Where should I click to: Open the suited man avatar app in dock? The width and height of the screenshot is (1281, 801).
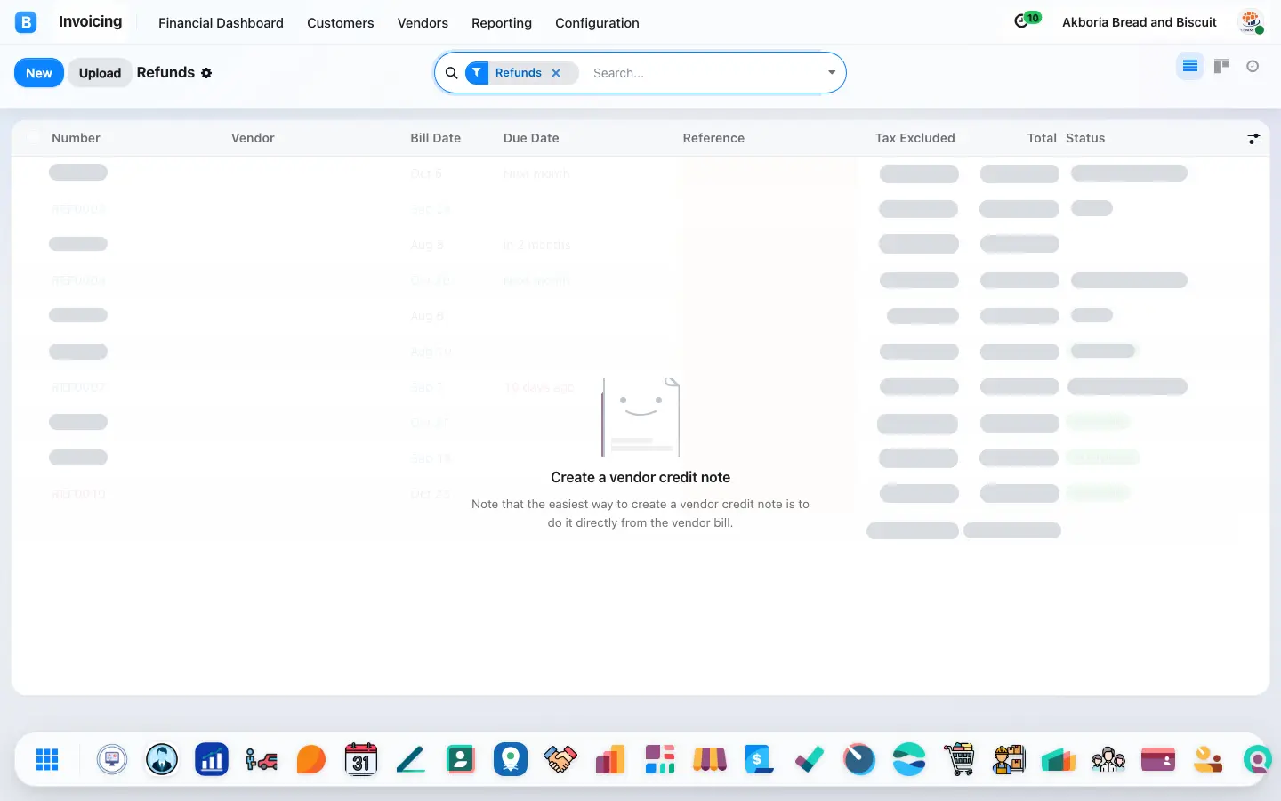click(162, 759)
